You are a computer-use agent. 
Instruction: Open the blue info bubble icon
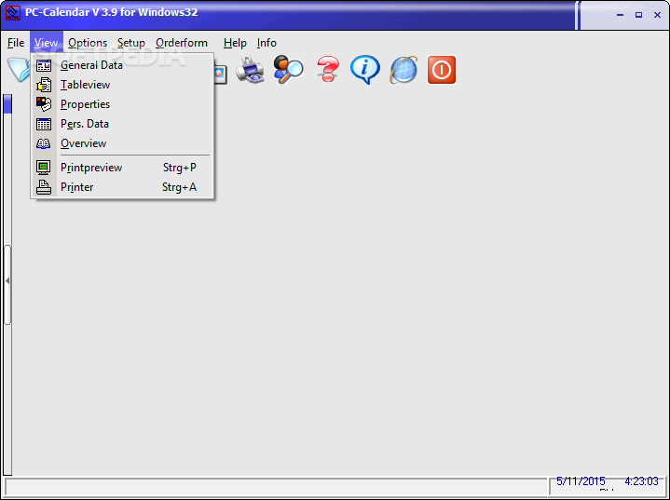tap(365, 70)
